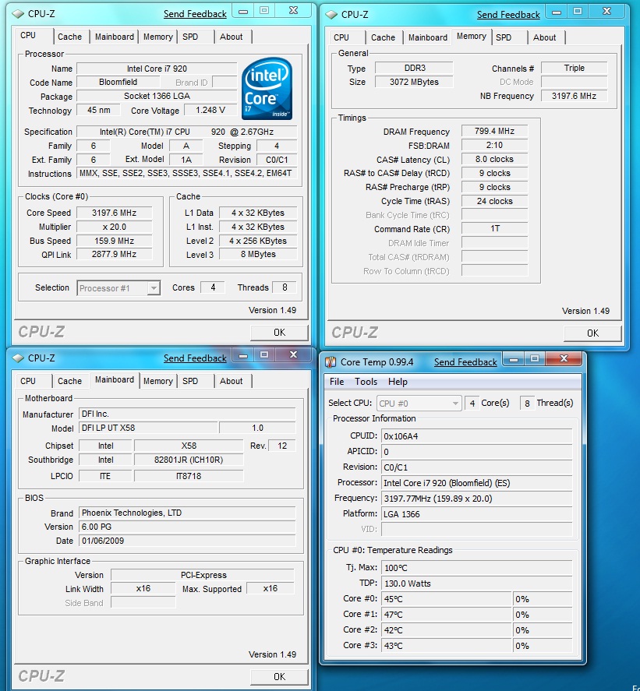Open Memory tab in the CPU window
The image size is (640, 691).
click(x=157, y=37)
